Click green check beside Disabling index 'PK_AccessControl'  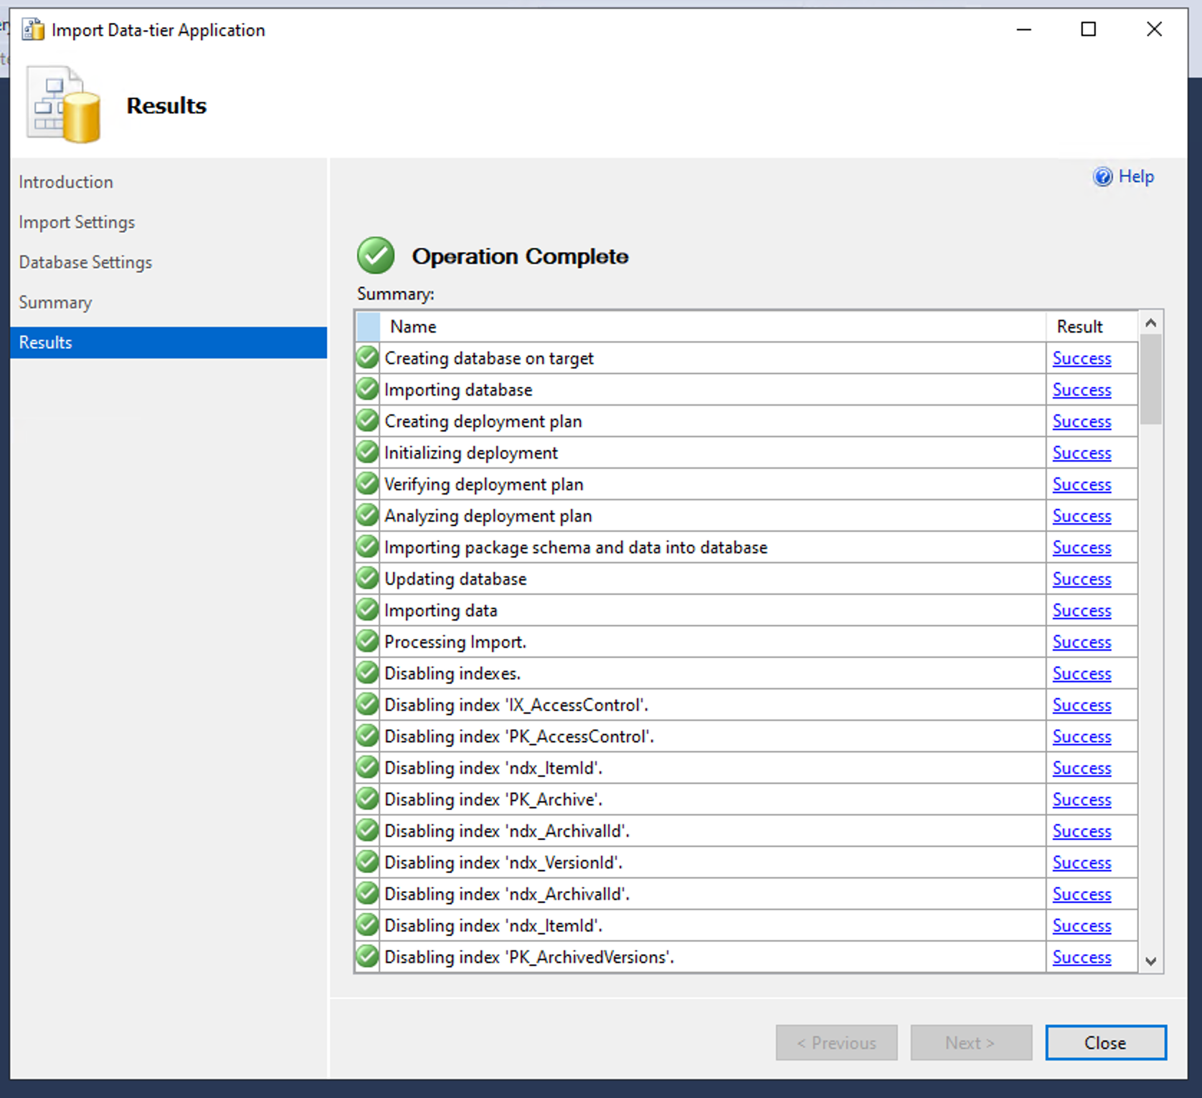367,736
